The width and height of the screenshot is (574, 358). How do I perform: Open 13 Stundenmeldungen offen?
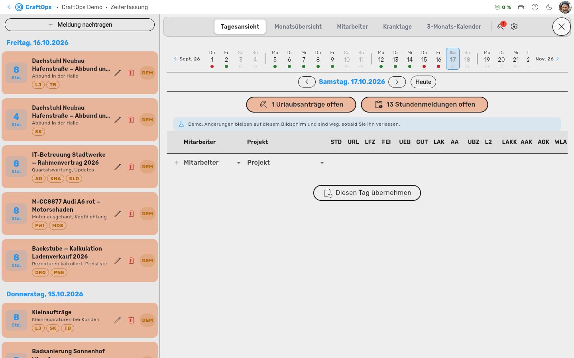tap(425, 105)
